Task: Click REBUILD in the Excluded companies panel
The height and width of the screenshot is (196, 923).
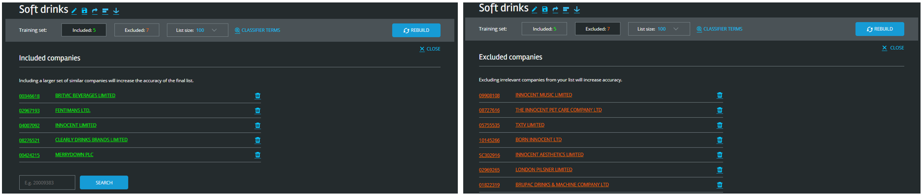Action: pyautogui.click(x=880, y=29)
